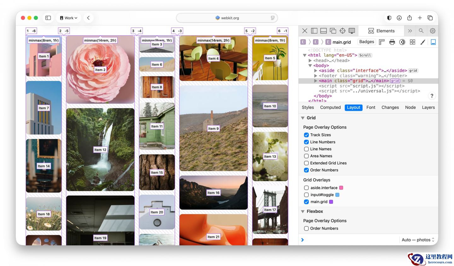The height and width of the screenshot is (266, 454).
Task: Open Safari share icon
Action: point(410,18)
